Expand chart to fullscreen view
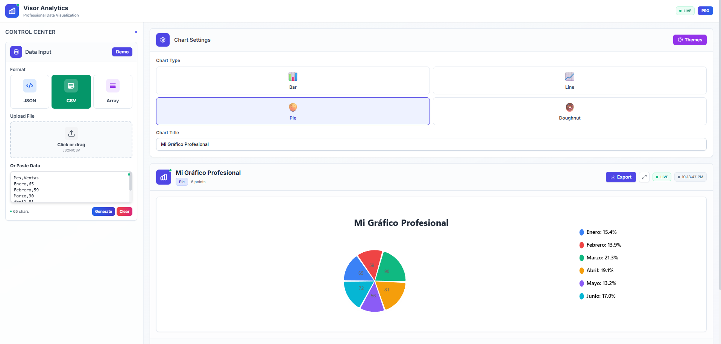 point(644,177)
